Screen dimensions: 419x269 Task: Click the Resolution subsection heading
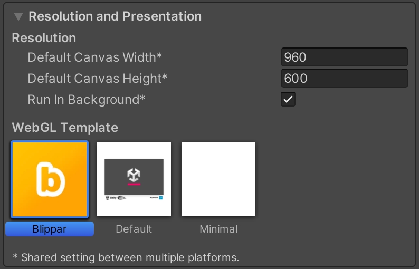44,38
